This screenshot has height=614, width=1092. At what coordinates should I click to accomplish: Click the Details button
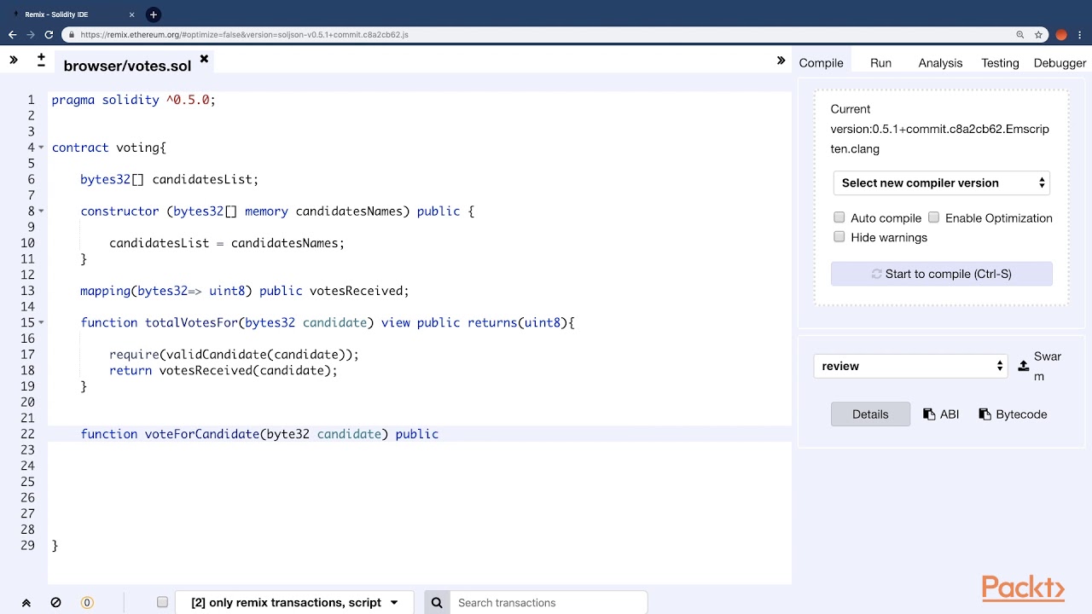pos(870,414)
